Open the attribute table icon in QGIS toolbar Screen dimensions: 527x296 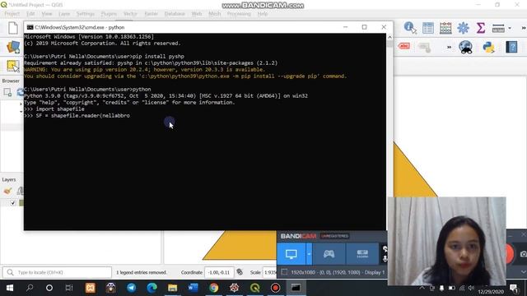(428, 28)
